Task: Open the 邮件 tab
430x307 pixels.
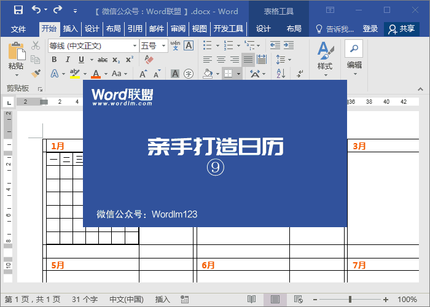Action: point(157,28)
